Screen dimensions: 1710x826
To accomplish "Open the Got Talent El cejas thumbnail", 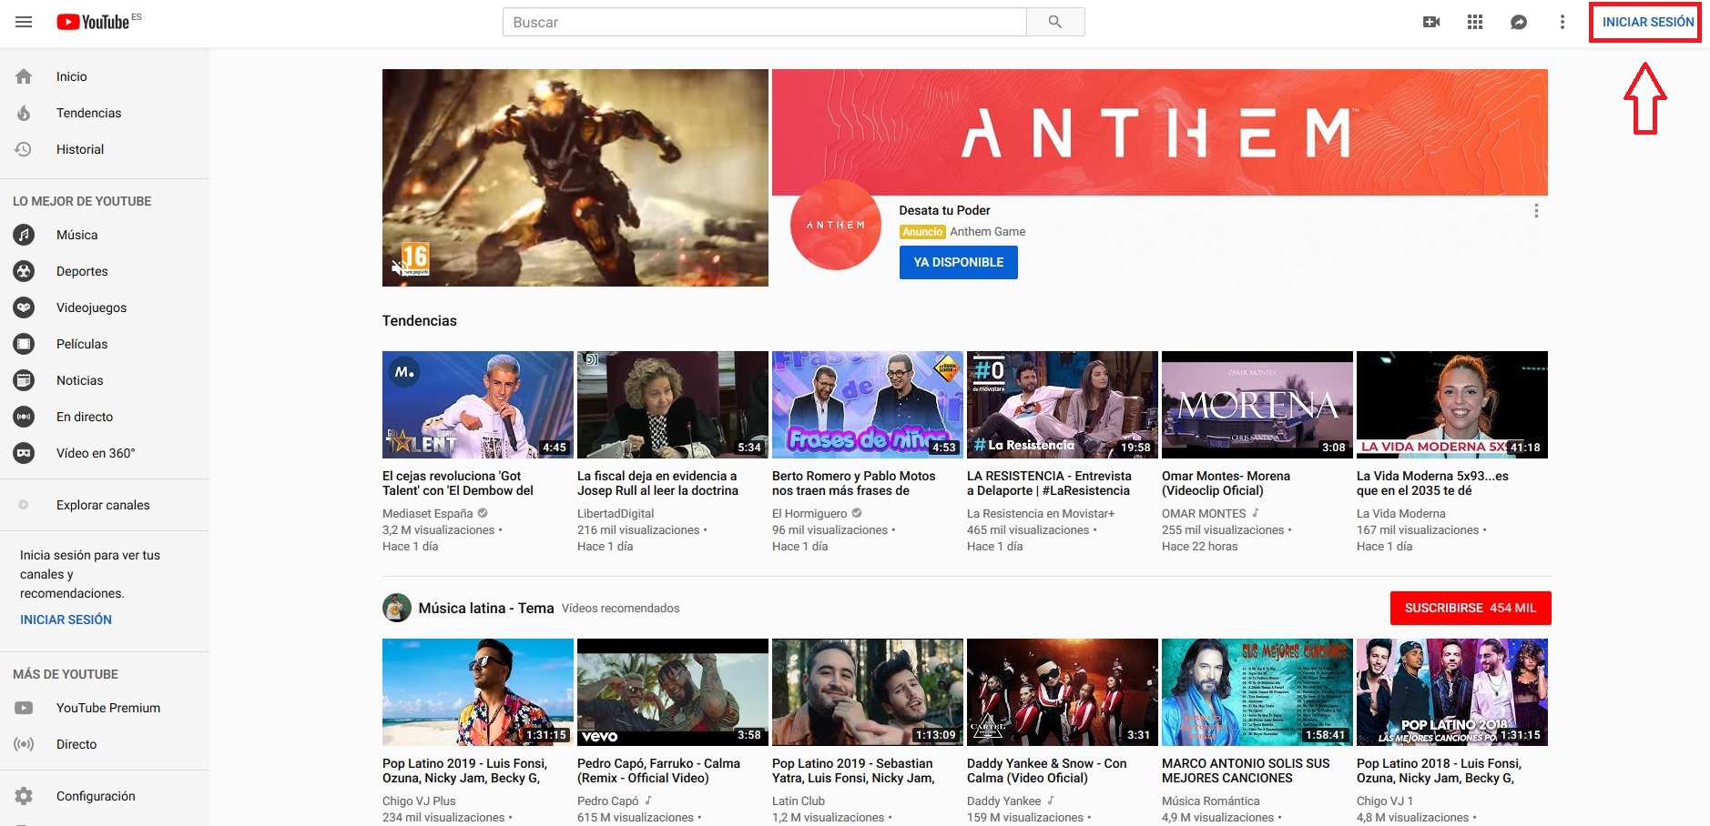I will (478, 404).
